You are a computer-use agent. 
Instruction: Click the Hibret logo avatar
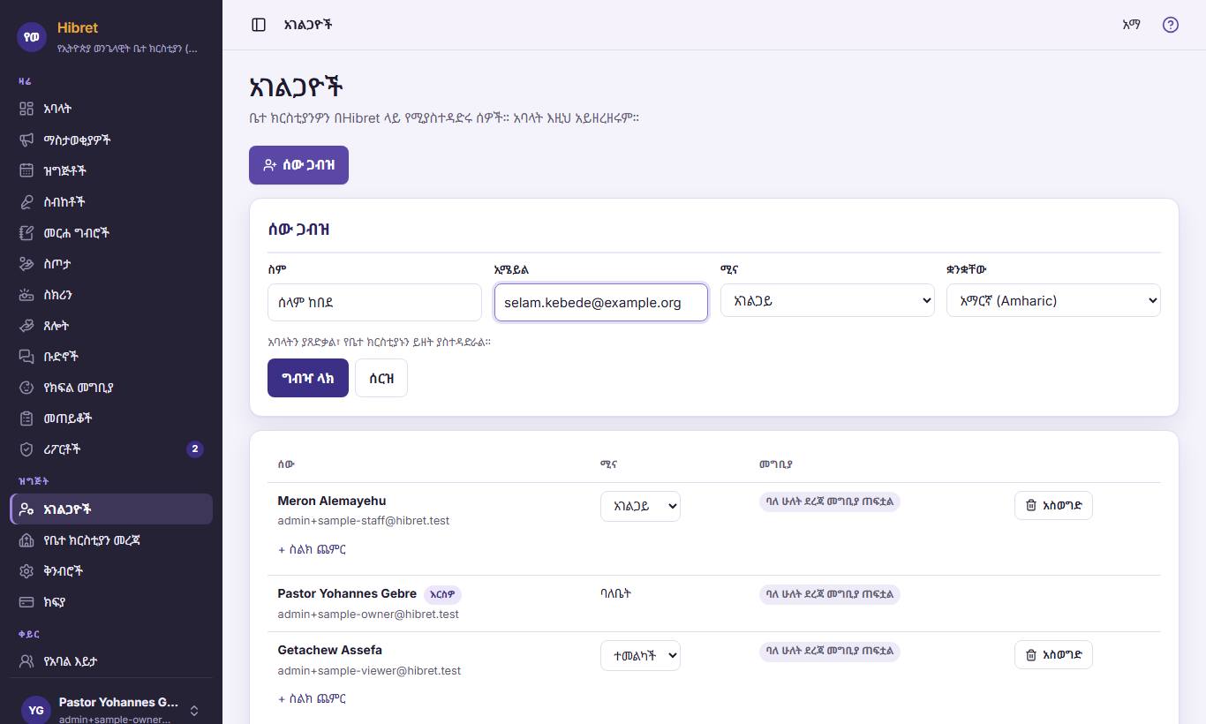point(32,36)
